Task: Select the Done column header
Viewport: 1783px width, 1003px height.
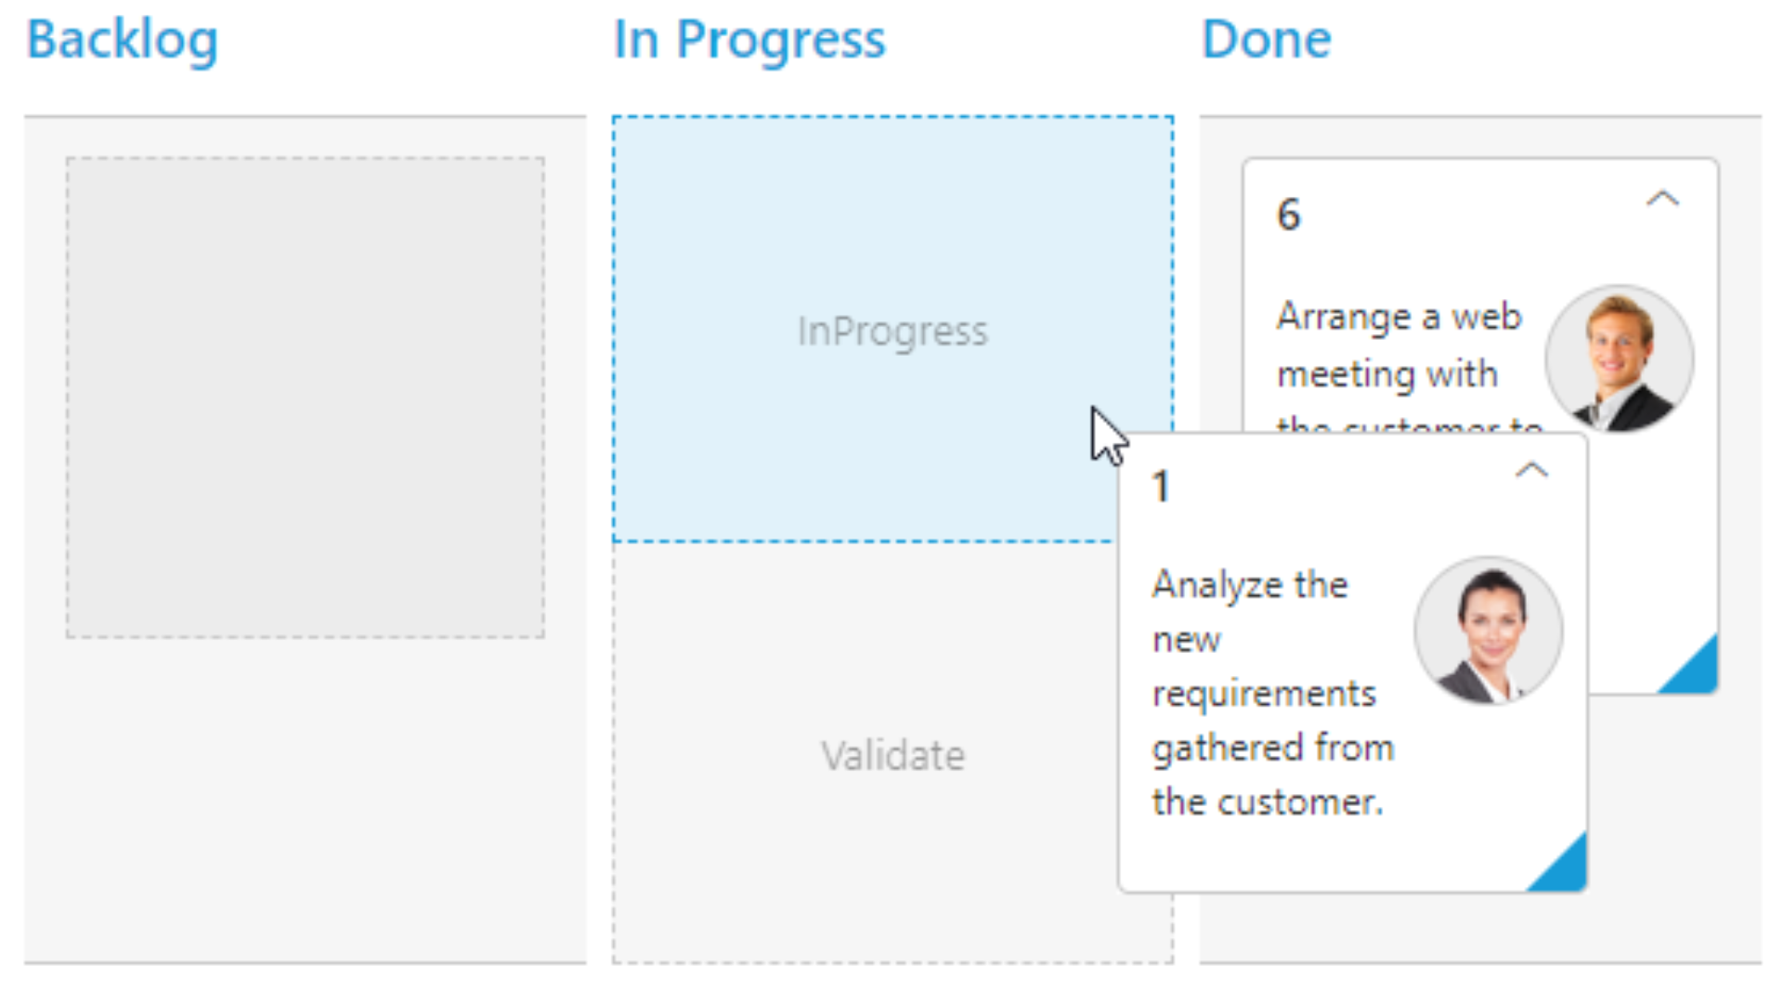Action: [1267, 40]
